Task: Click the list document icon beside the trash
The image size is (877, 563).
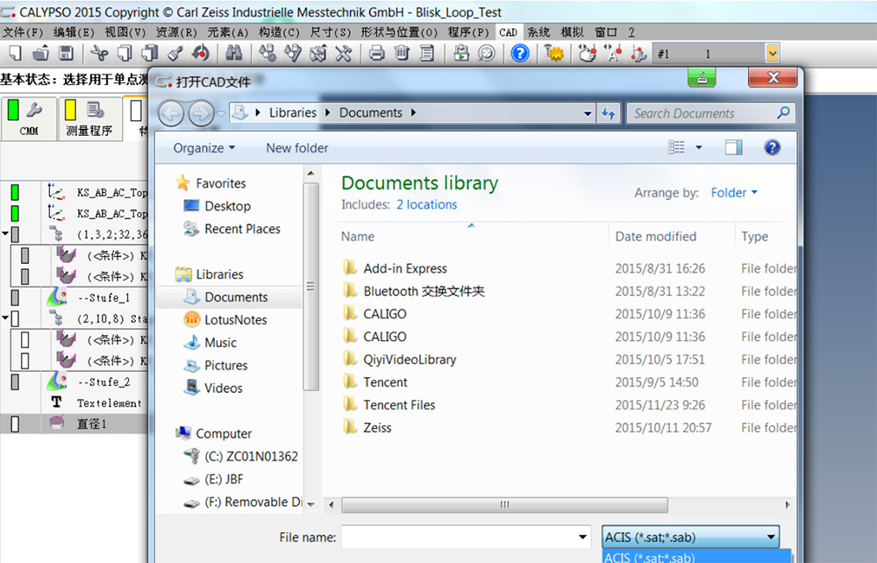Action: (x=427, y=53)
